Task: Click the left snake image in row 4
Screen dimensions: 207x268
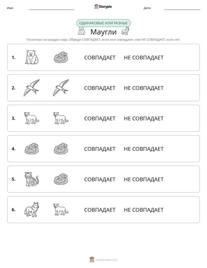Action: 32,149
